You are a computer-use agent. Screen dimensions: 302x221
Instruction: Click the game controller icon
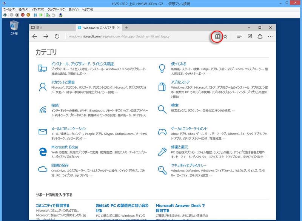[x=162, y=132]
